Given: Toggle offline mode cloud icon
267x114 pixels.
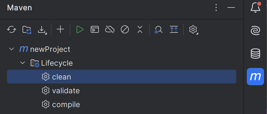Looking at the screenshot, I should pyautogui.click(x=110, y=30).
